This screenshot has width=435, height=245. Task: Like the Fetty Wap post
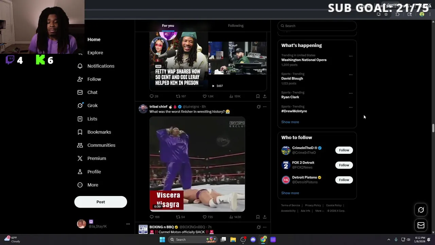205,96
